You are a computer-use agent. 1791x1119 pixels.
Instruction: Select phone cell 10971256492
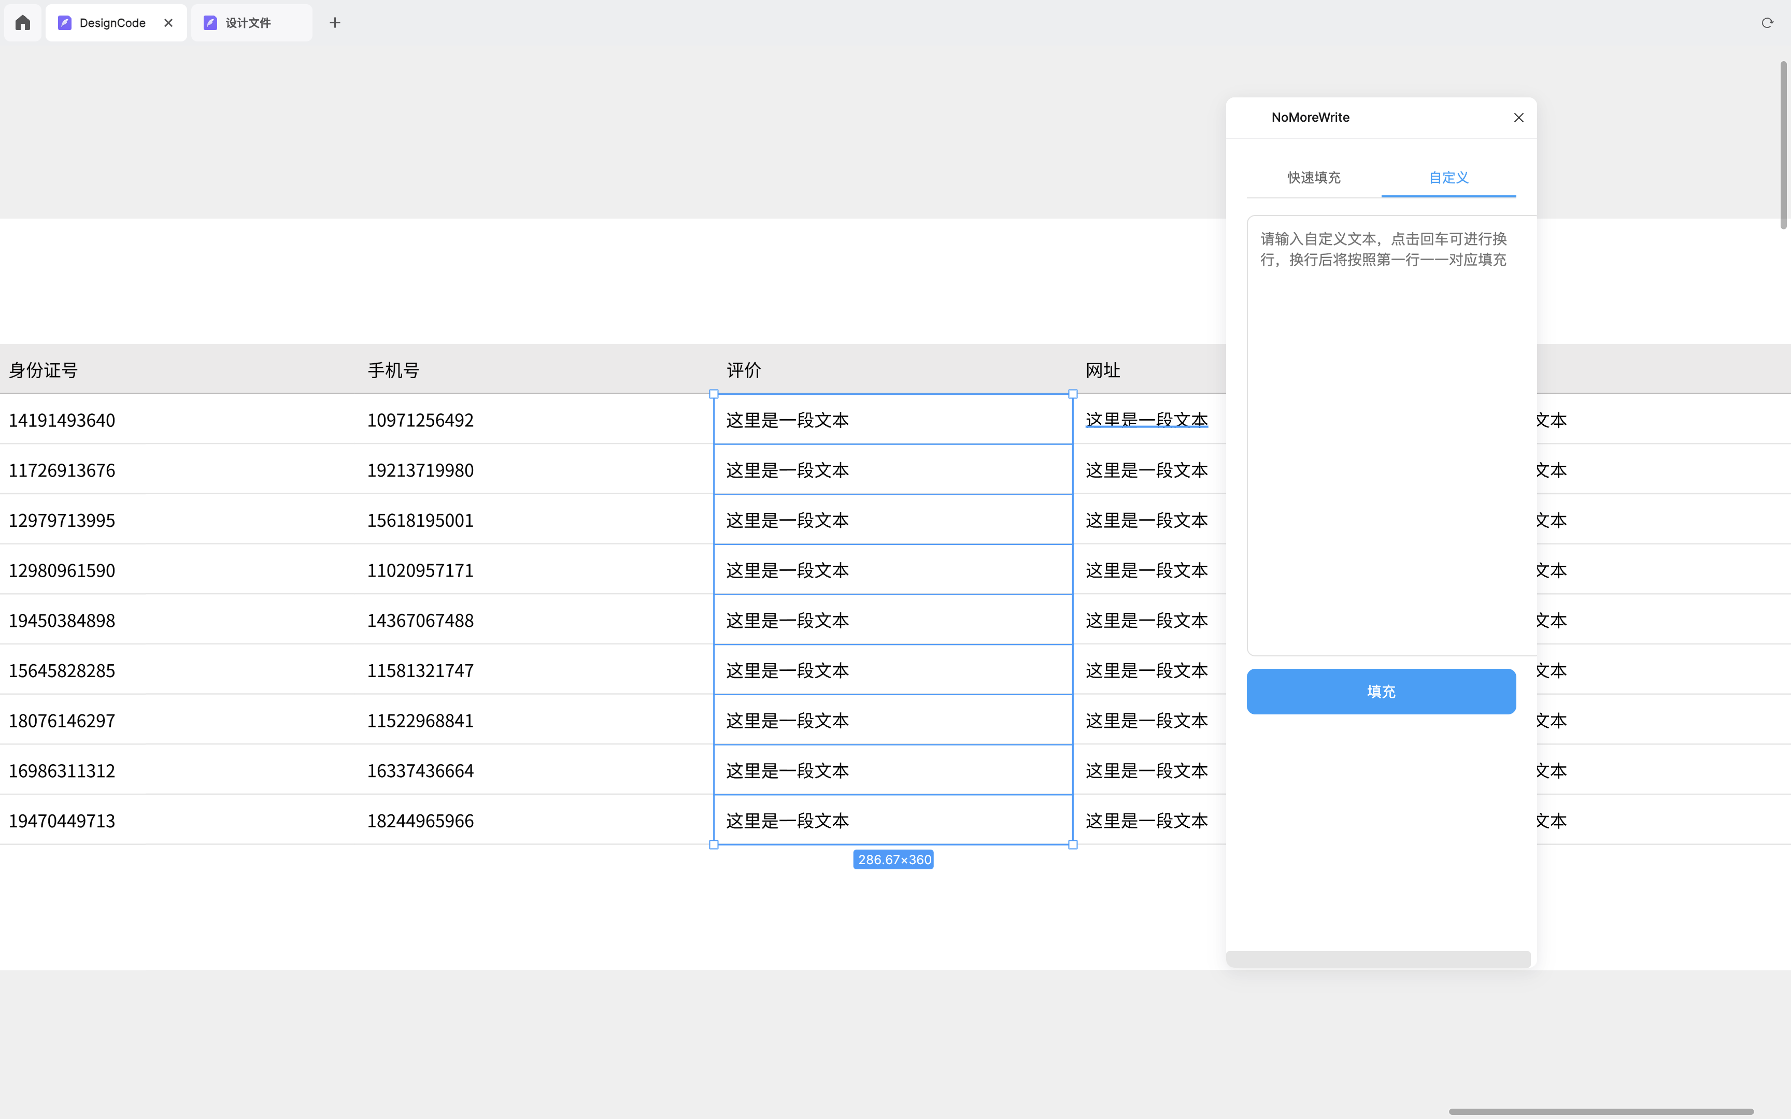420,420
